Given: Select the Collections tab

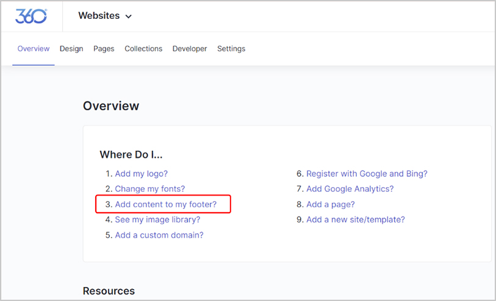Looking at the screenshot, I should pyautogui.click(x=143, y=49).
